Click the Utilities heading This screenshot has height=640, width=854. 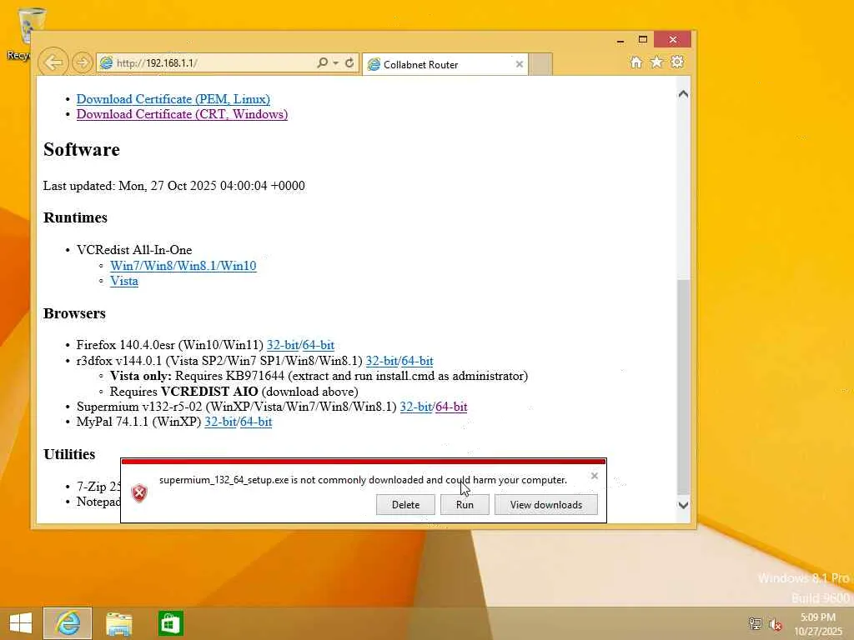[x=69, y=454]
